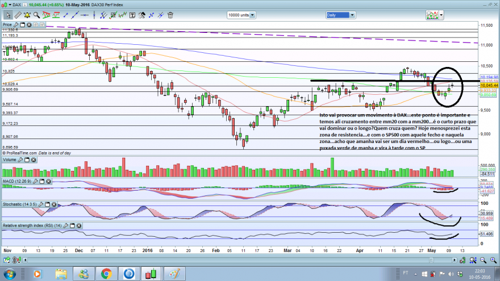Choose the text annotation tool

pos(132,15)
